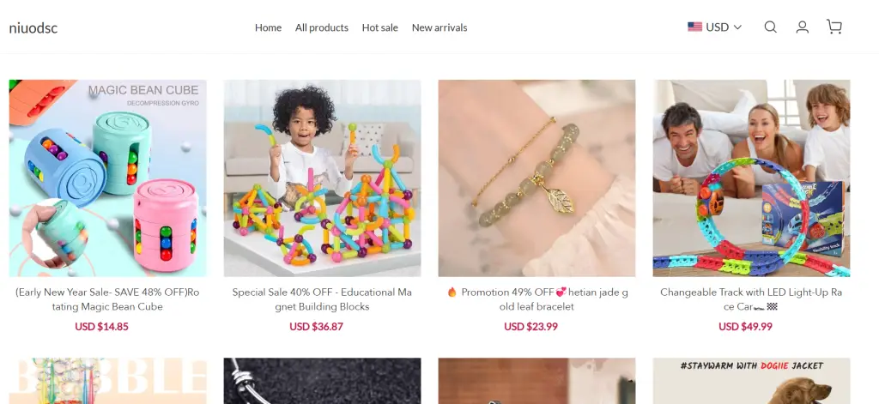Open Magic Bean Cube product image
Screen dimensions: 879x404
(107, 178)
